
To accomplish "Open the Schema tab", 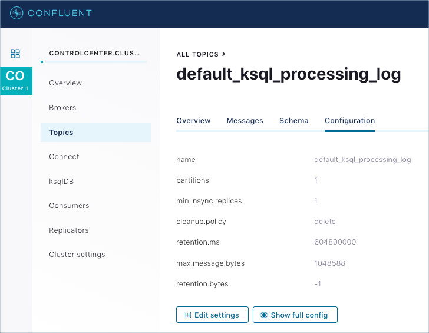I will tap(293, 121).
